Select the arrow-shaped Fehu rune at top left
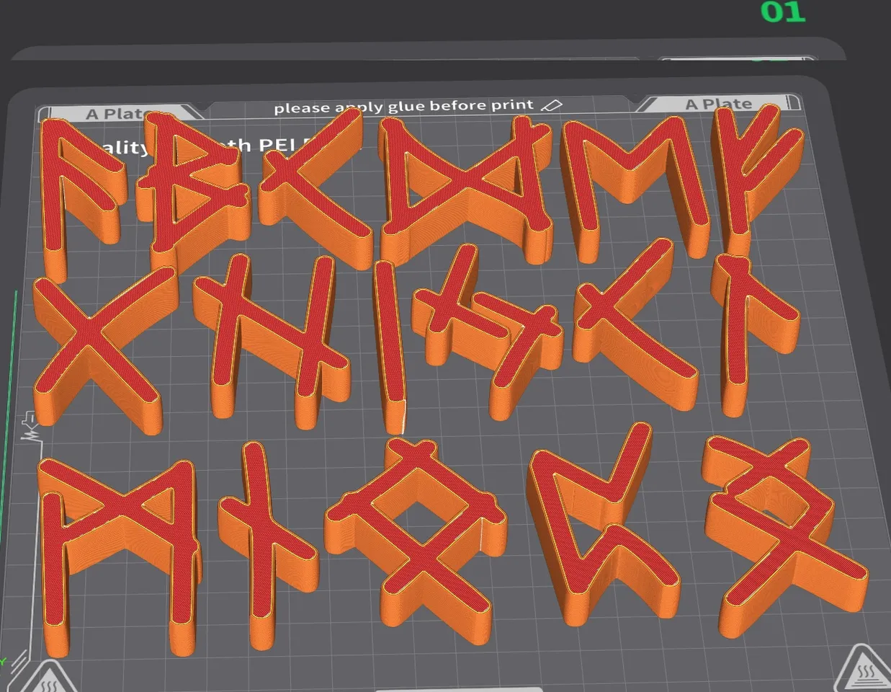Viewport: 891px width, 692px height. (x=79, y=180)
